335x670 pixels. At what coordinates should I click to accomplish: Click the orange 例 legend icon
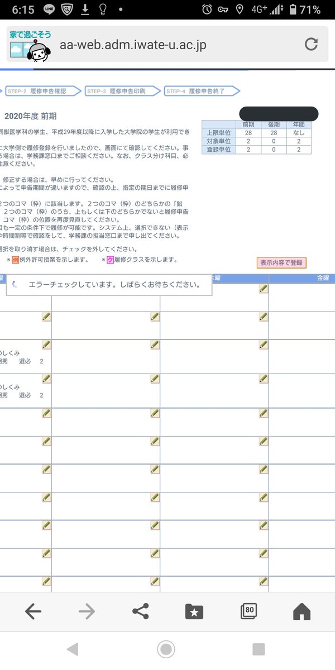point(16,260)
